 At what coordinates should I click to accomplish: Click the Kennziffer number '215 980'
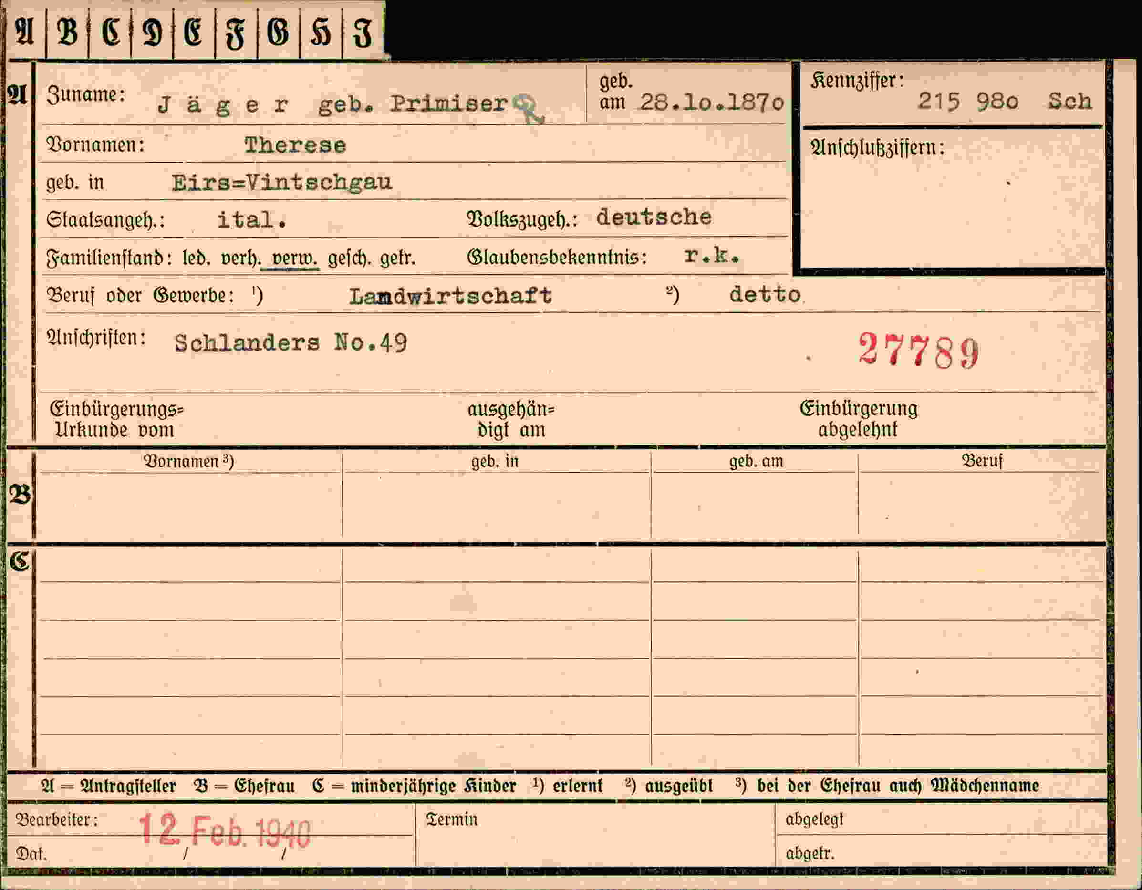click(968, 101)
